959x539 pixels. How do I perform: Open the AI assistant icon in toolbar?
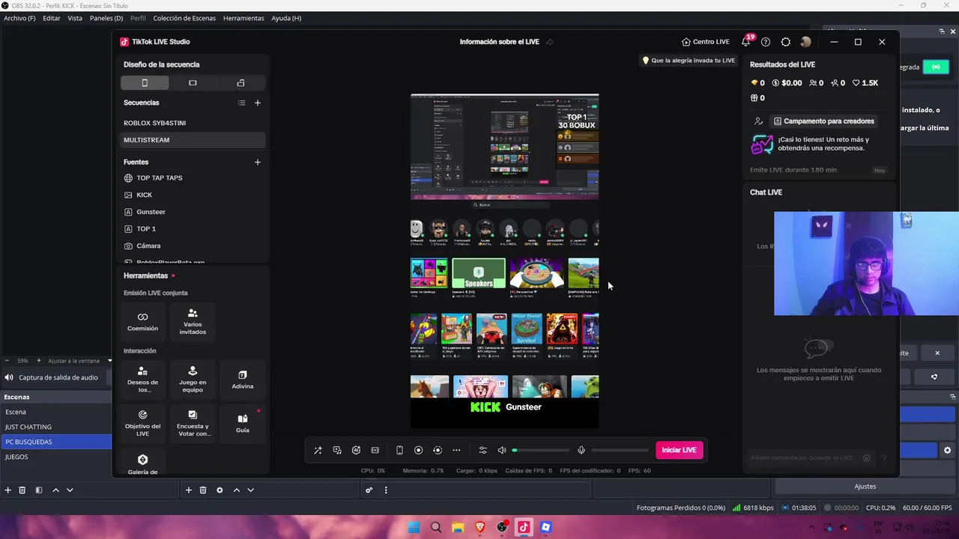tap(356, 450)
